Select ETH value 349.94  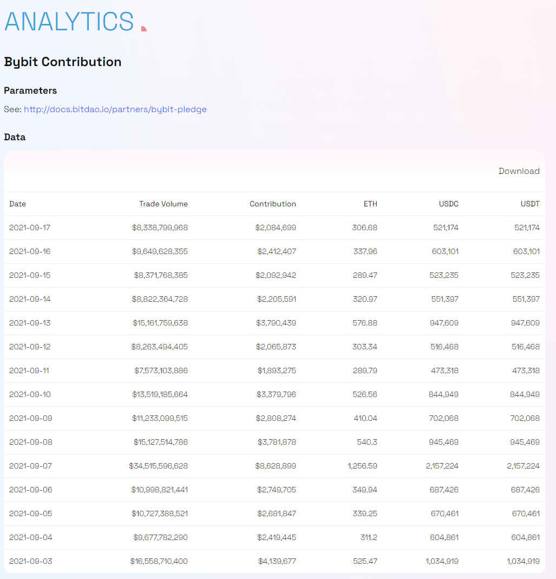point(365,490)
